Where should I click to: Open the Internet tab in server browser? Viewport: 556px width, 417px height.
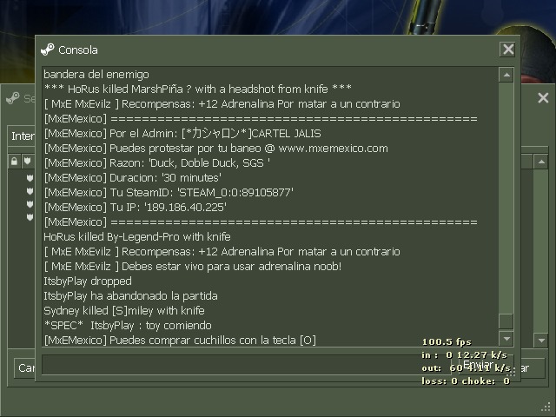22,136
